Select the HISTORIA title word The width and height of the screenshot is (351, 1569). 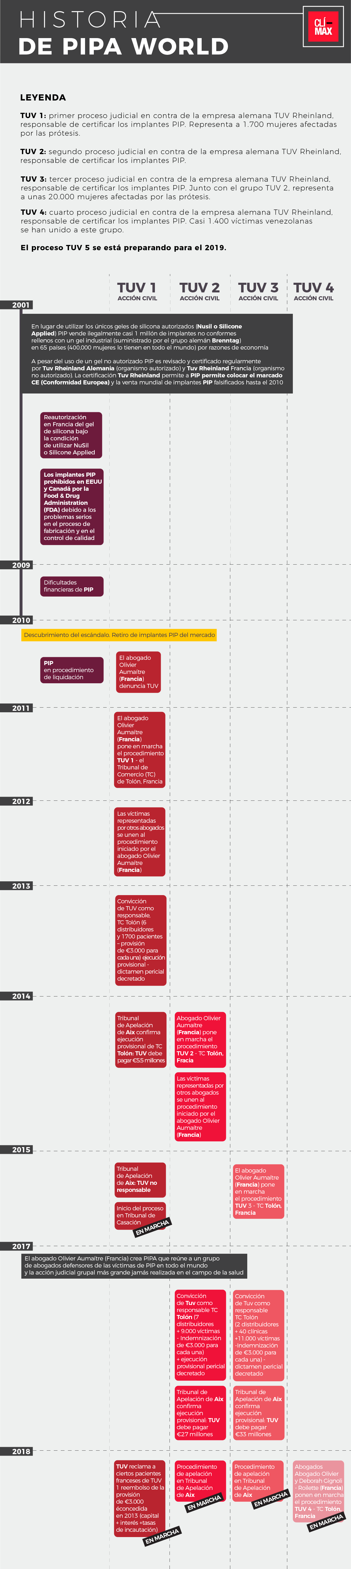(90, 20)
